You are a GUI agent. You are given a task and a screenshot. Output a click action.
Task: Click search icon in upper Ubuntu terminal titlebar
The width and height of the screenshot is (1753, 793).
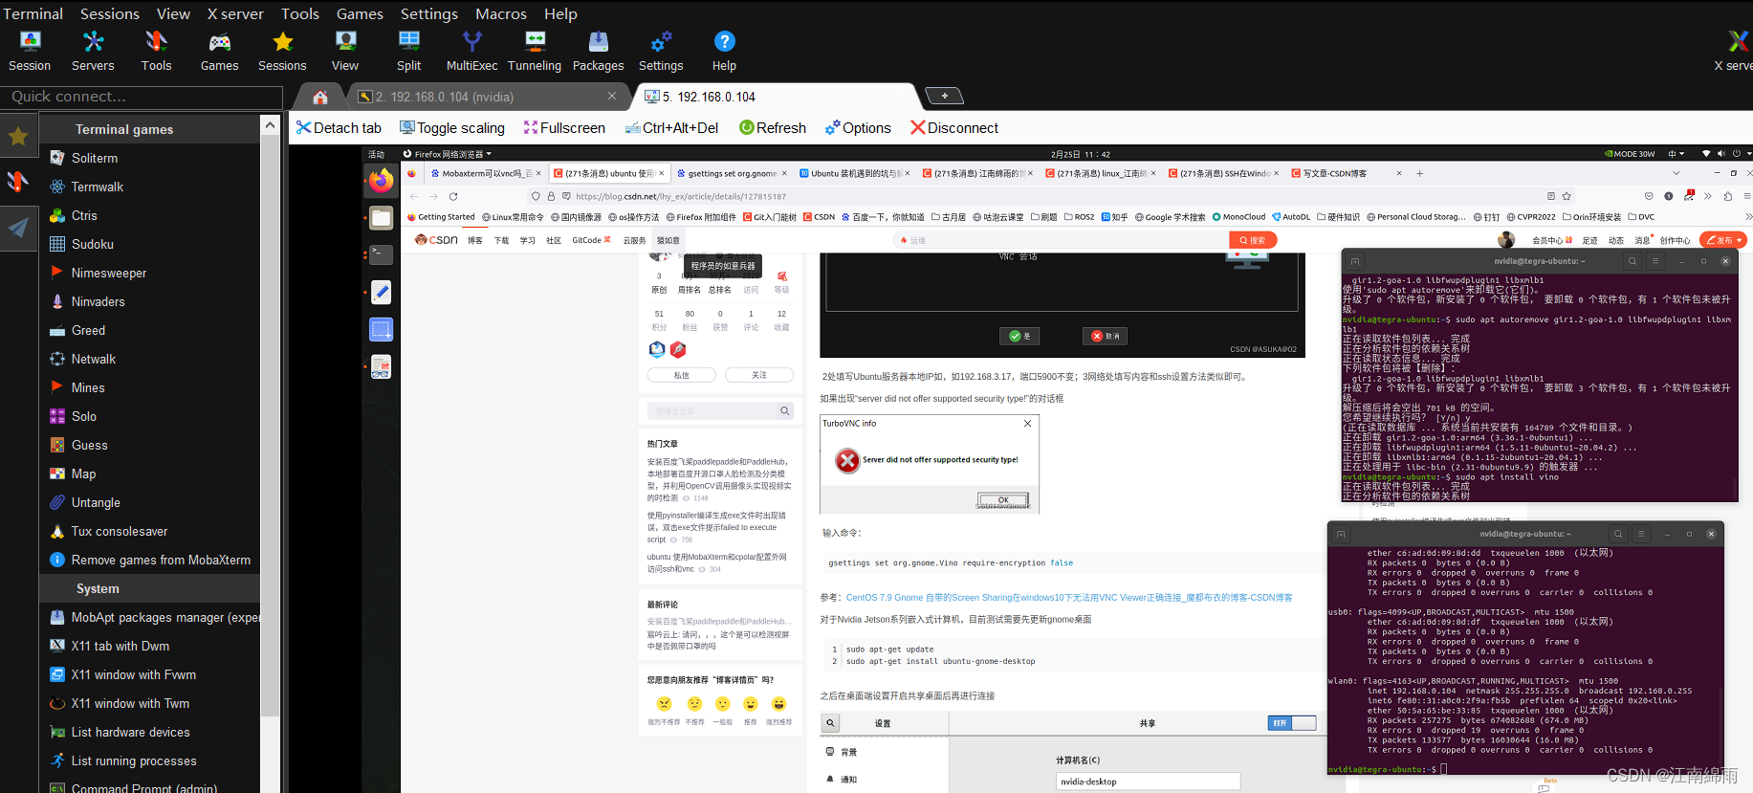point(1632,261)
